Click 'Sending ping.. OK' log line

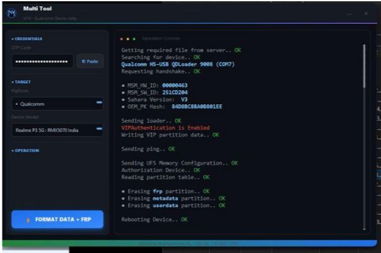[148, 149]
